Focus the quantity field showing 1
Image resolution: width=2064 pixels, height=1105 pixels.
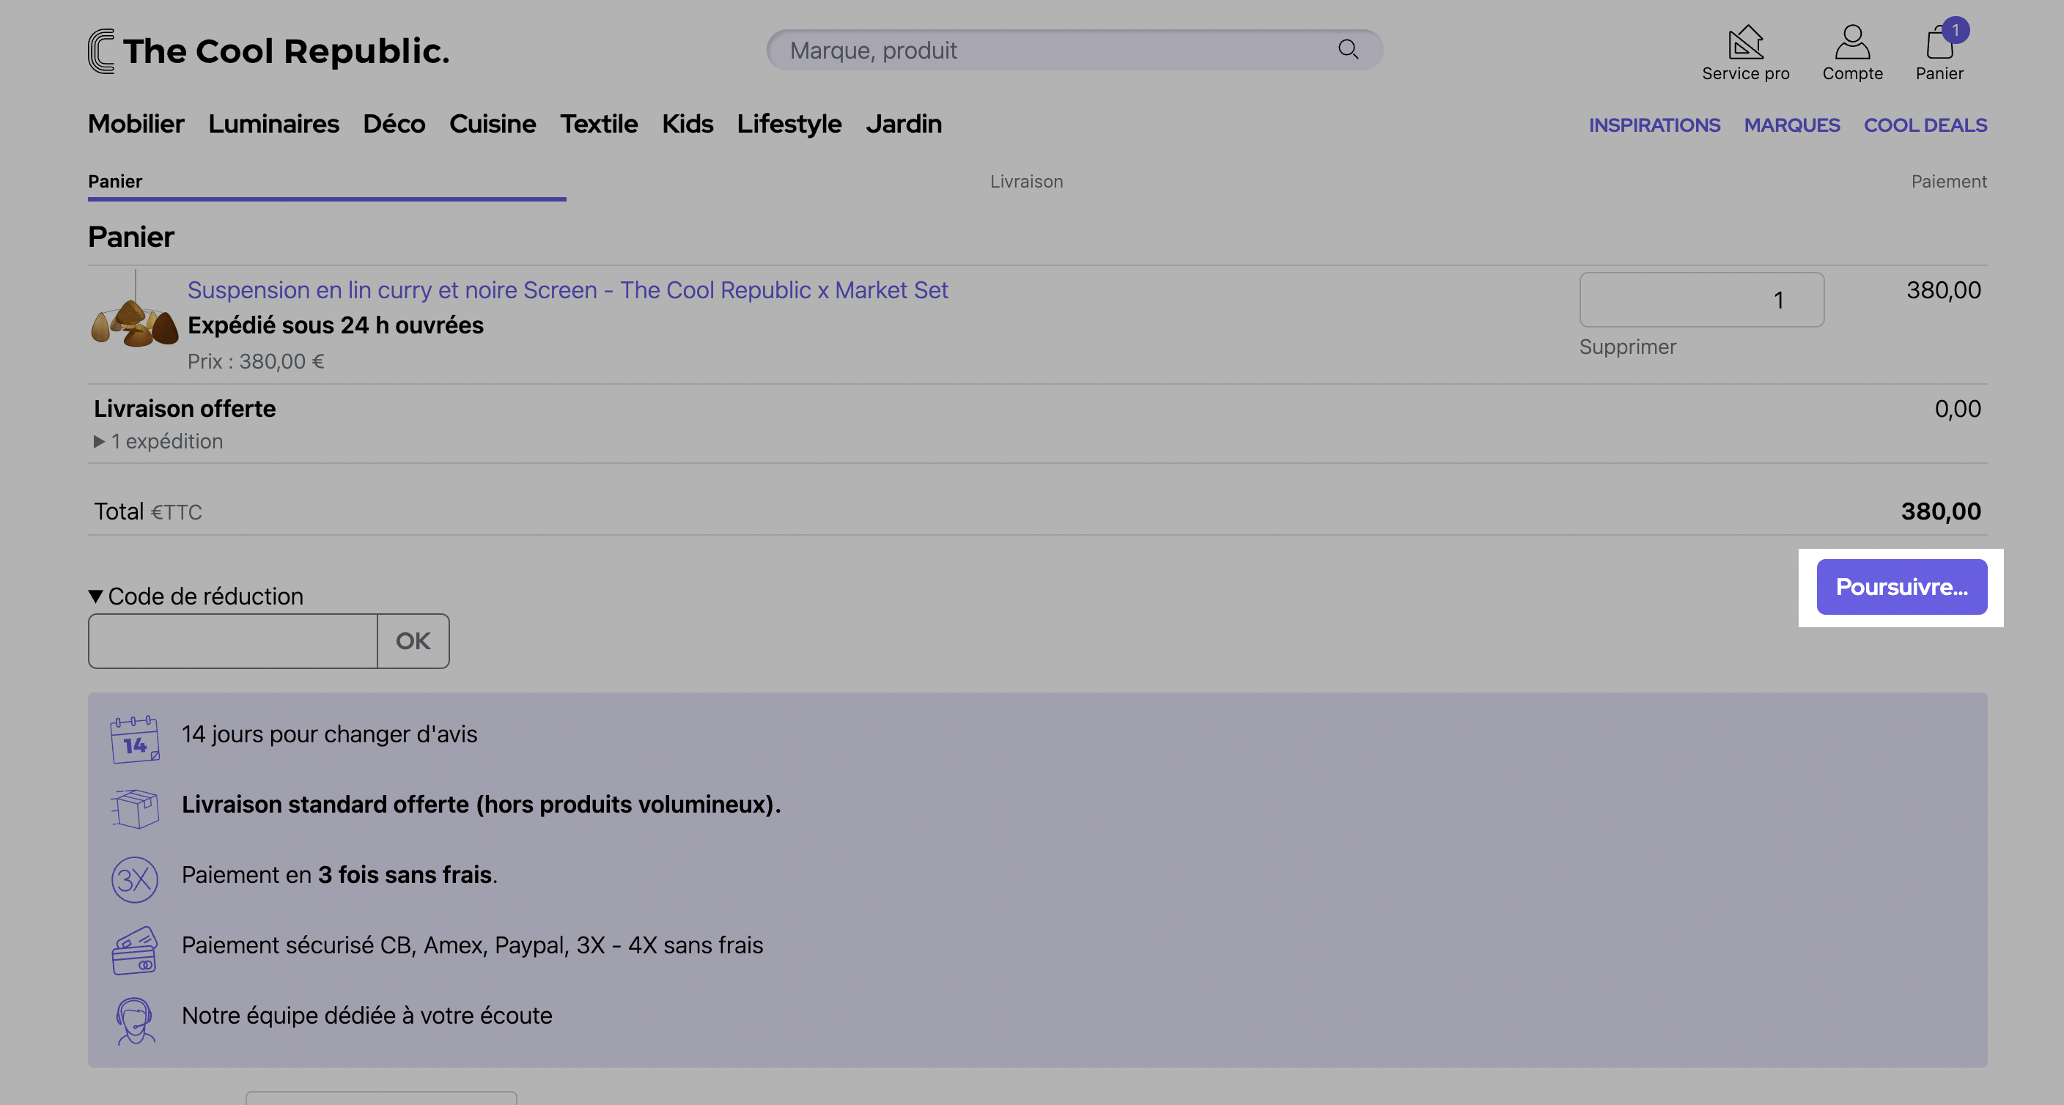tap(1702, 300)
